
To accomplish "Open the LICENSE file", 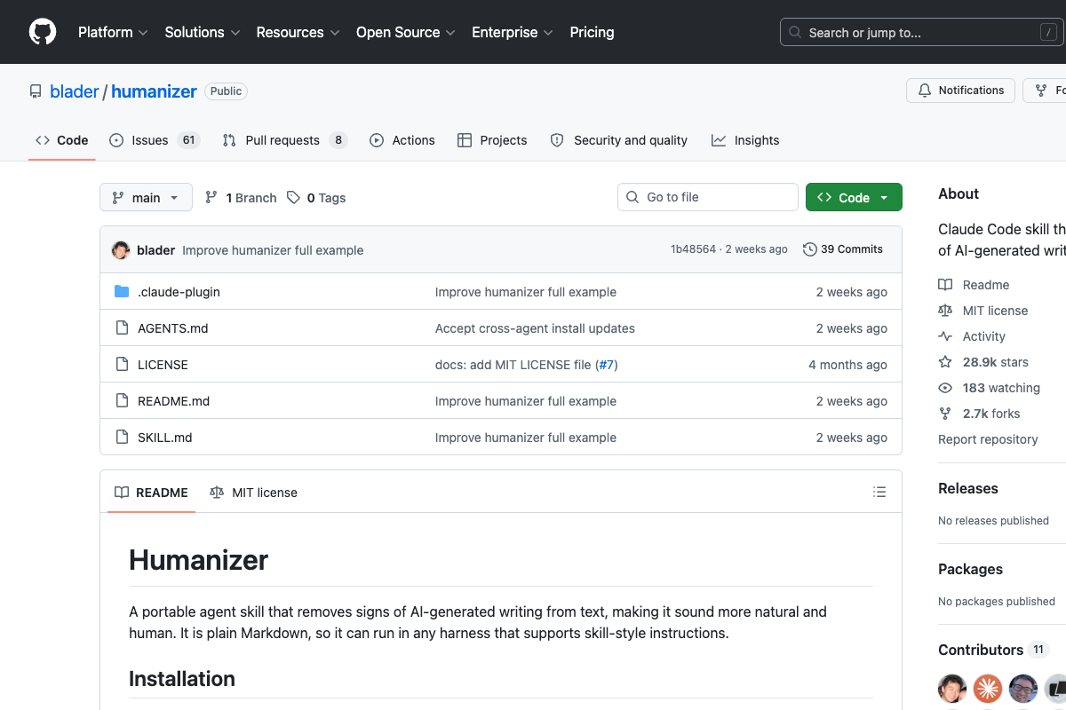I will 163,365.
